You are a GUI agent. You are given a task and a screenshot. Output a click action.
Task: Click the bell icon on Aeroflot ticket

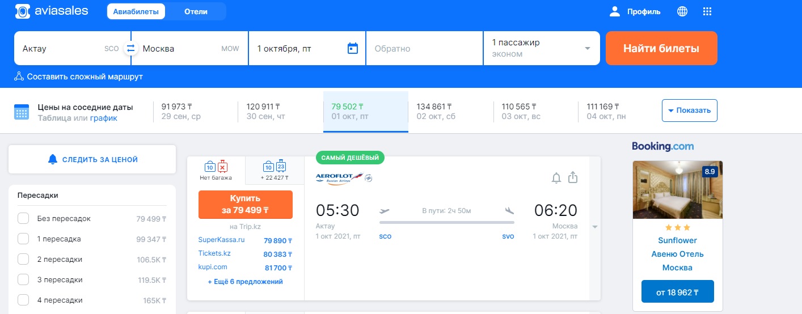[x=556, y=178]
